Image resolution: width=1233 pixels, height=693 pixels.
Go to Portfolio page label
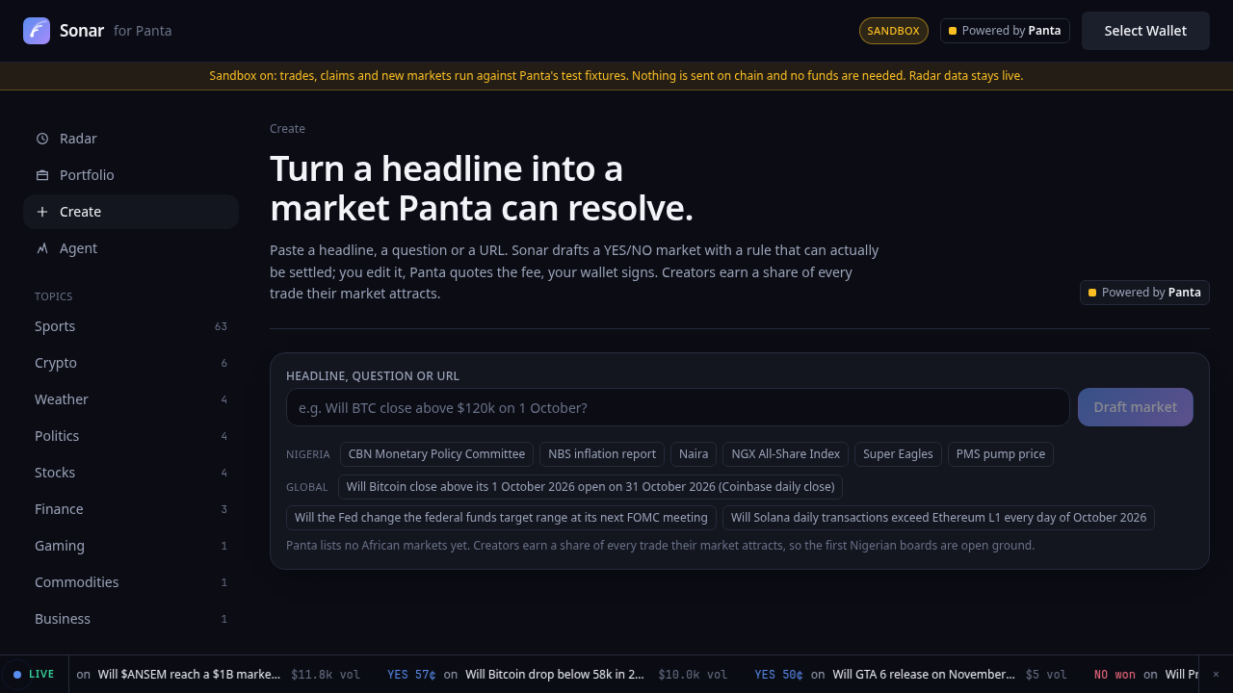[x=87, y=175]
